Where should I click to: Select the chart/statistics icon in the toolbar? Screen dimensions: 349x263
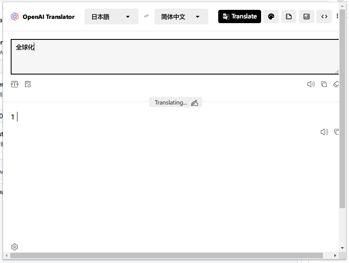(306, 16)
